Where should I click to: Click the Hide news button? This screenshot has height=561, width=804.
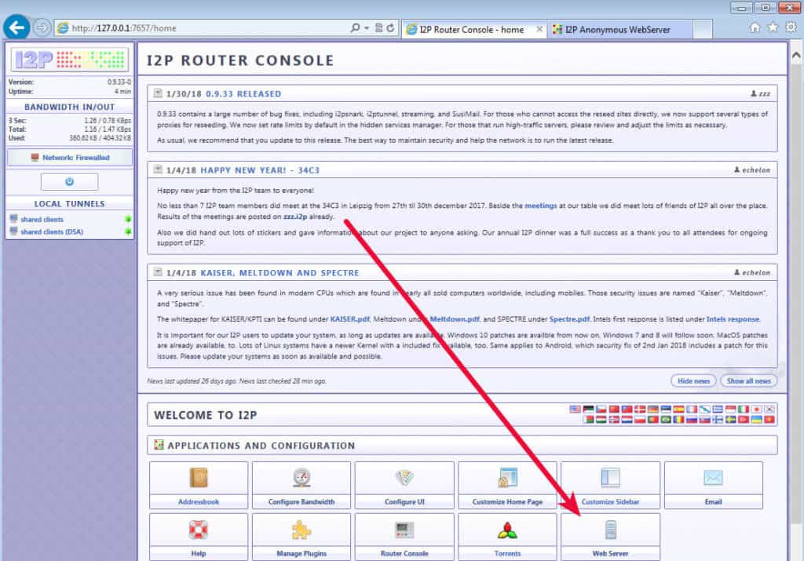click(x=693, y=381)
